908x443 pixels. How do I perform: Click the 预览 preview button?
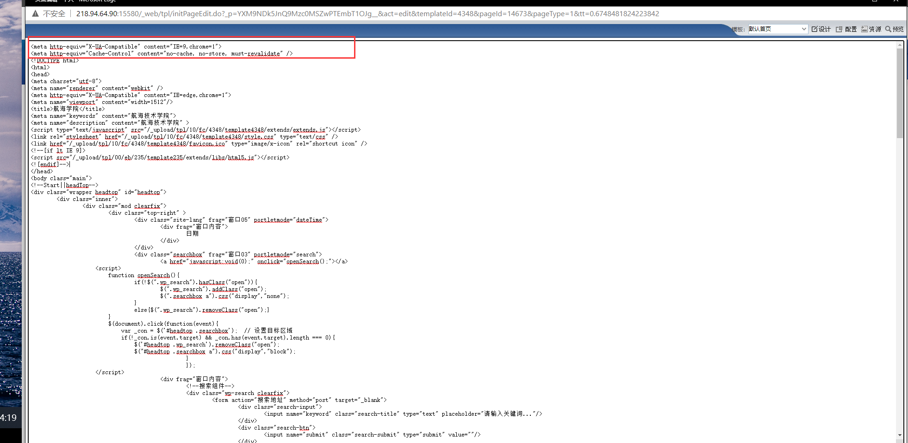click(894, 29)
